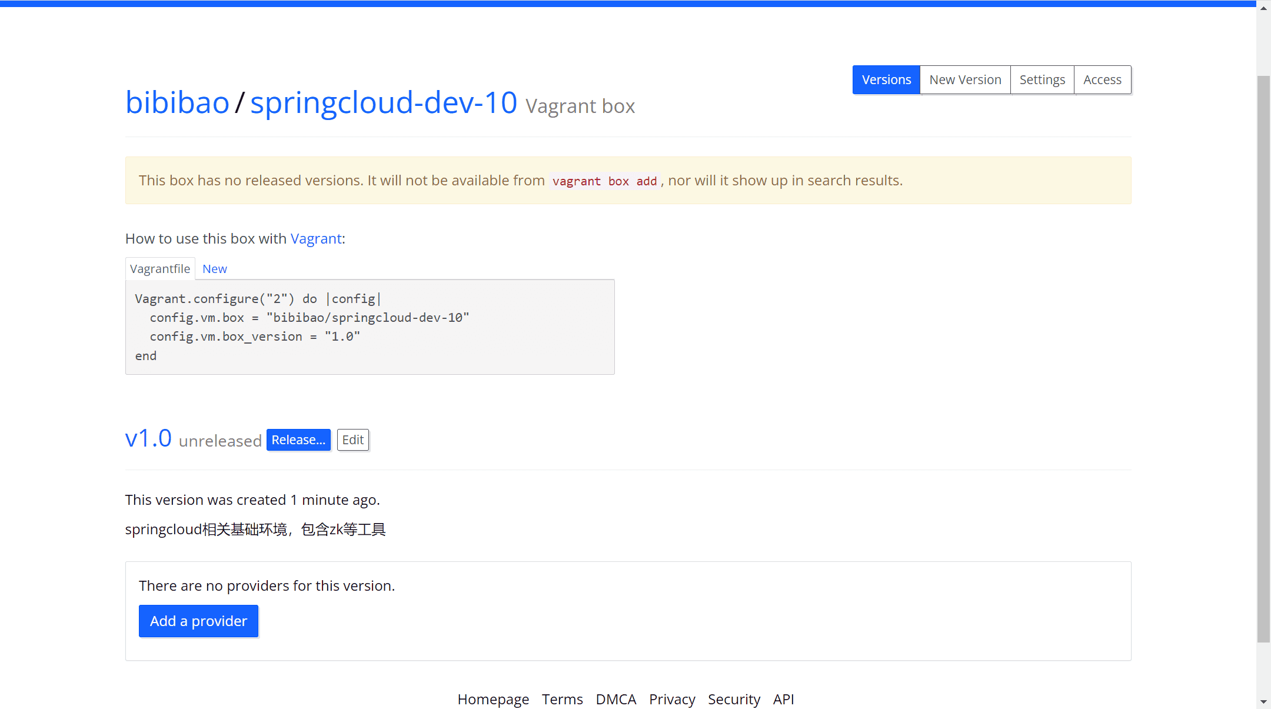Click the 'vagrant box add' code text
The width and height of the screenshot is (1271, 709).
[604, 181]
